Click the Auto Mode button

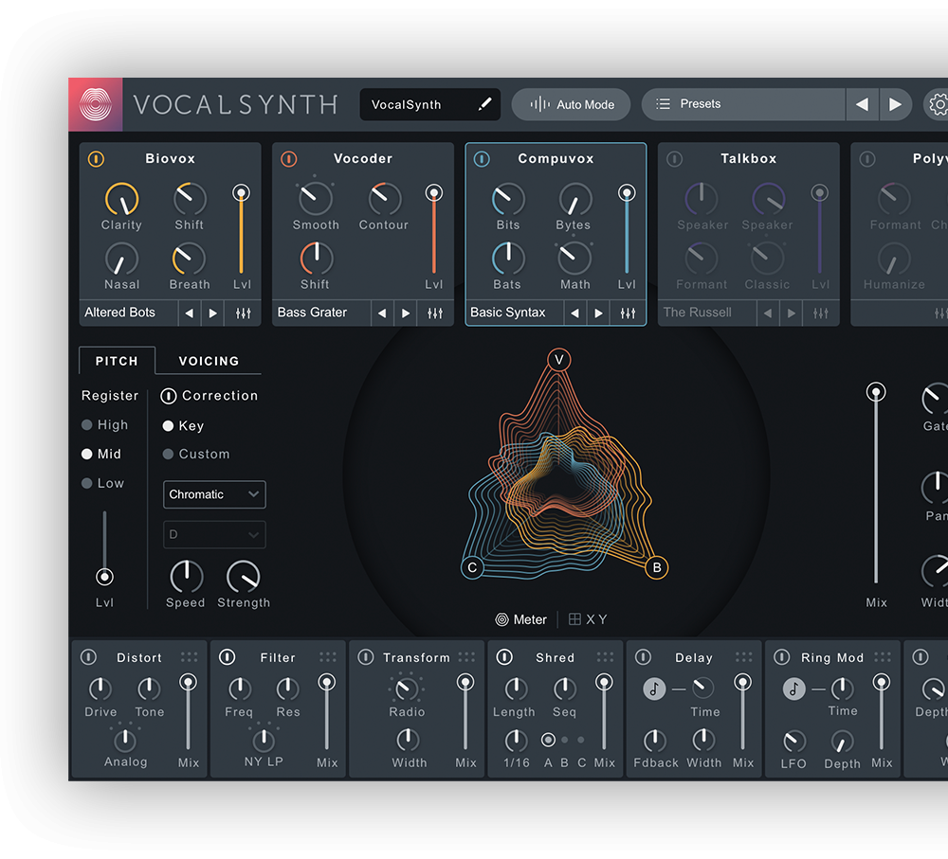click(573, 104)
